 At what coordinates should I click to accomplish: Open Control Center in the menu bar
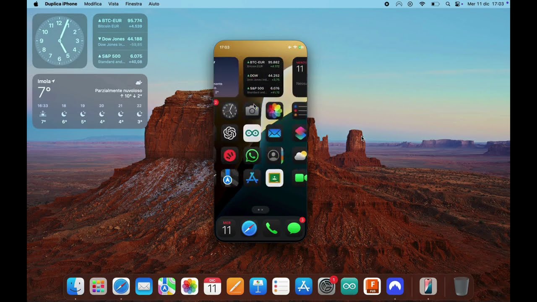click(x=458, y=4)
